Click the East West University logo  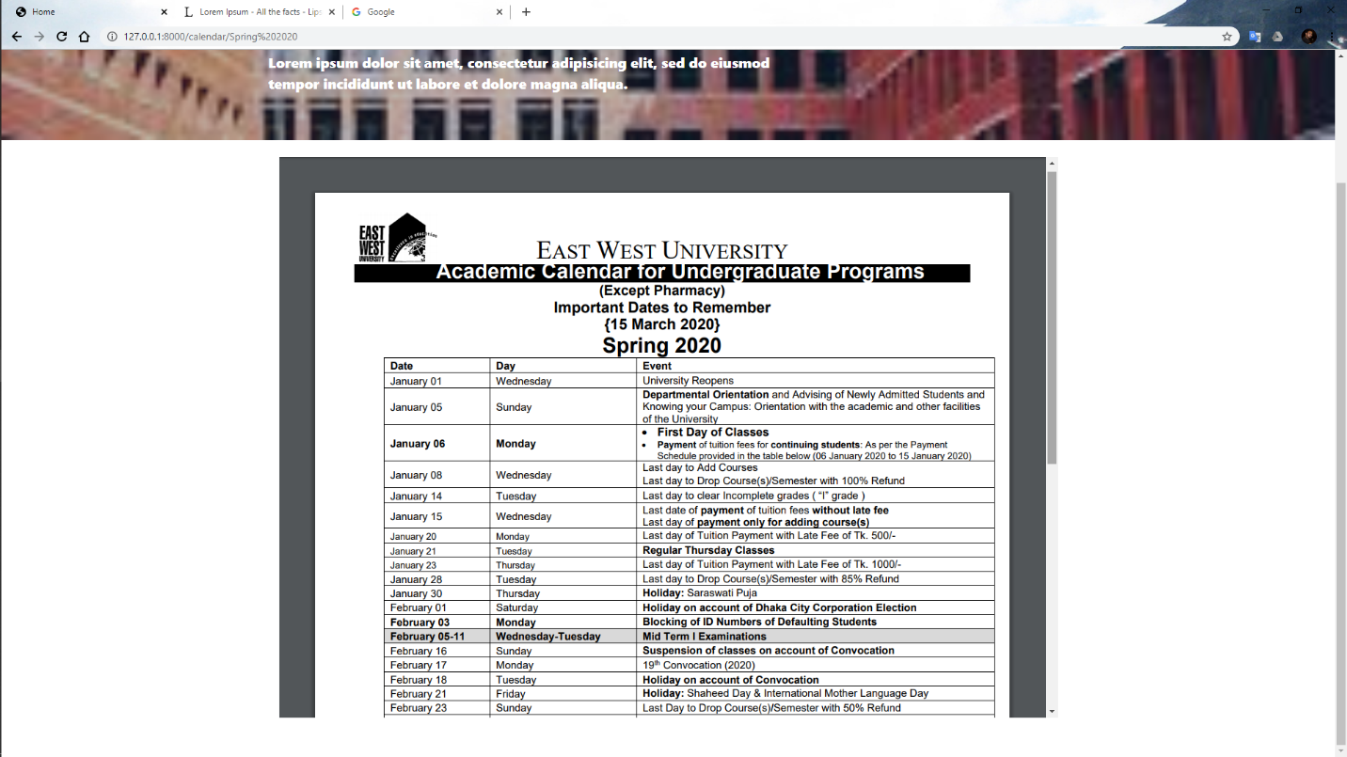point(398,237)
